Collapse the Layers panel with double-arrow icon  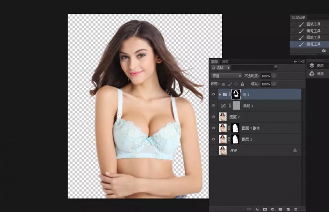pos(295,62)
